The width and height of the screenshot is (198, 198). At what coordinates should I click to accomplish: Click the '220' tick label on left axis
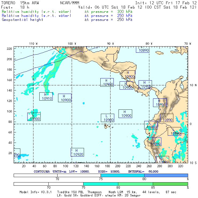pos(9,49)
